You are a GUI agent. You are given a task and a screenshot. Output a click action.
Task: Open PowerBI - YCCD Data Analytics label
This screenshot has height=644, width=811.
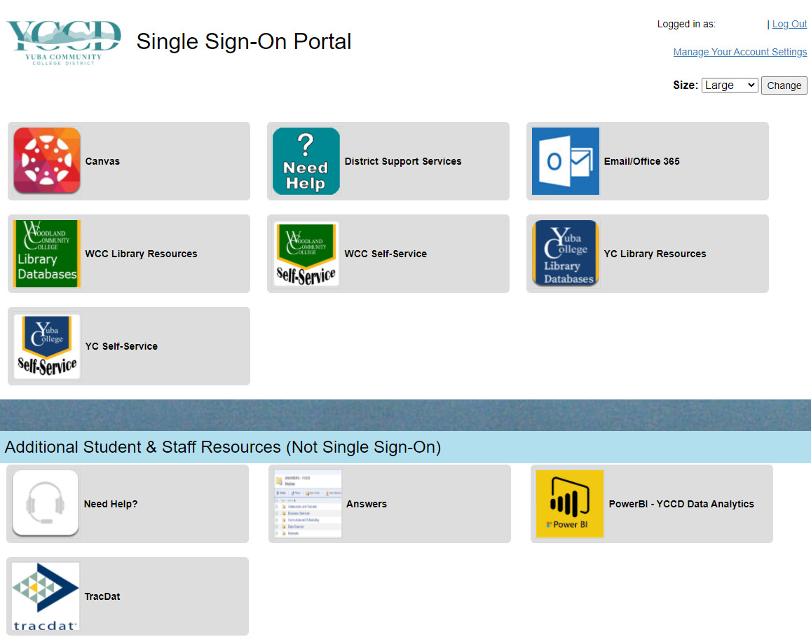tap(681, 504)
